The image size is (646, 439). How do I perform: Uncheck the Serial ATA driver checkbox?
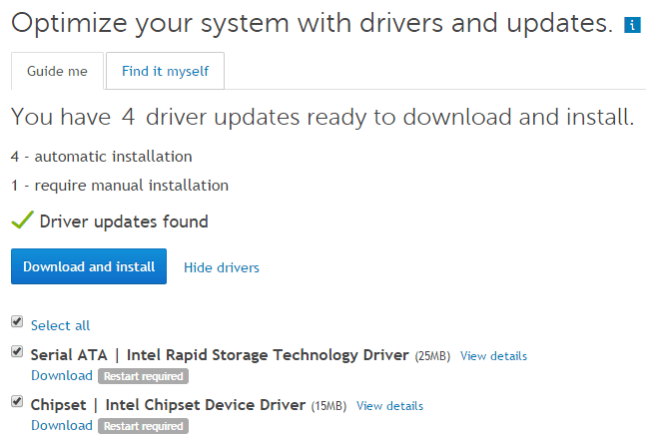[x=17, y=352]
